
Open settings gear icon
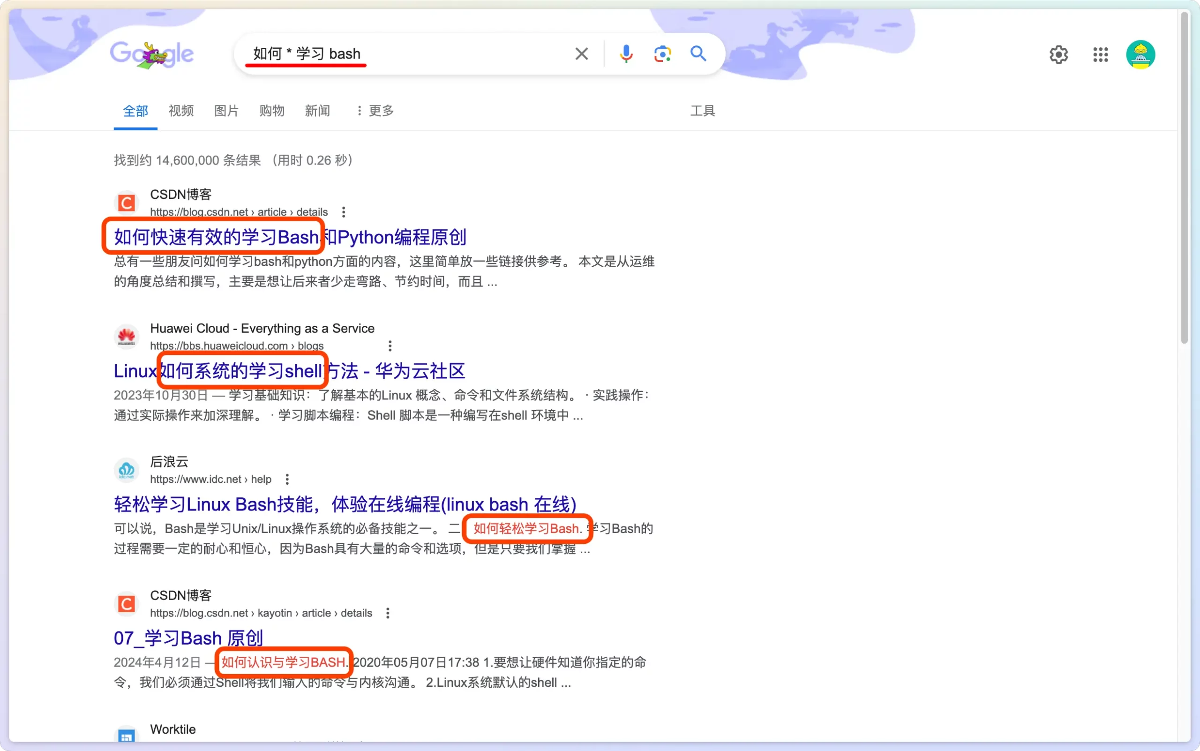(x=1058, y=55)
